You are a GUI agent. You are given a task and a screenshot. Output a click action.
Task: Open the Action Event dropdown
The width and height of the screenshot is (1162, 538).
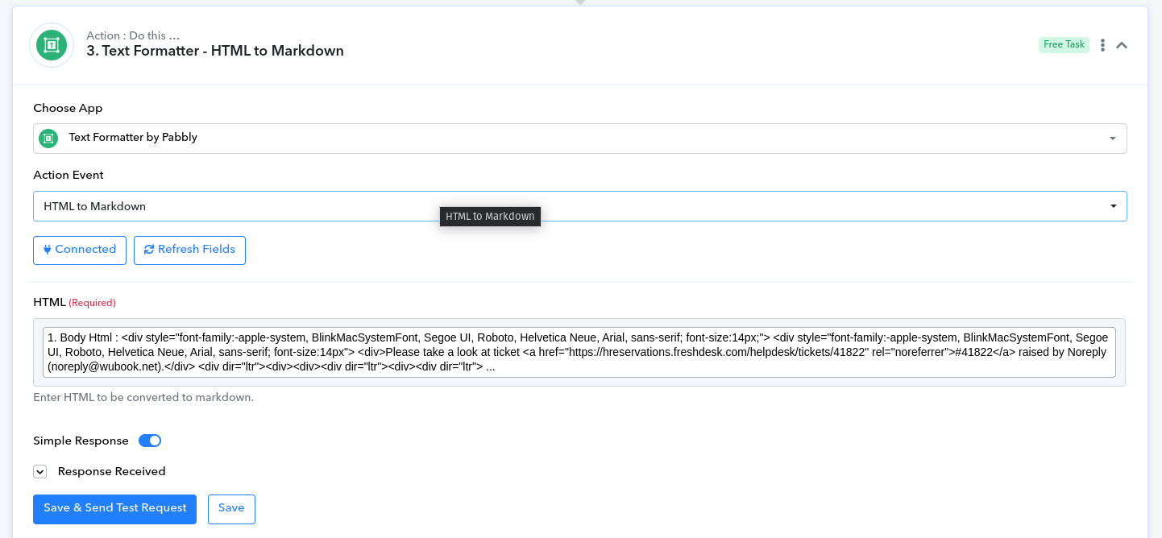coord(579,206)
